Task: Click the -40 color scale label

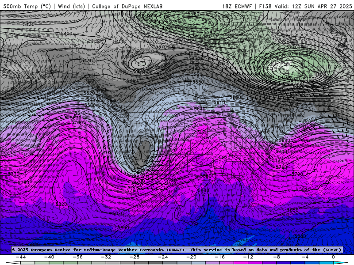Action: tap(49, 257)
